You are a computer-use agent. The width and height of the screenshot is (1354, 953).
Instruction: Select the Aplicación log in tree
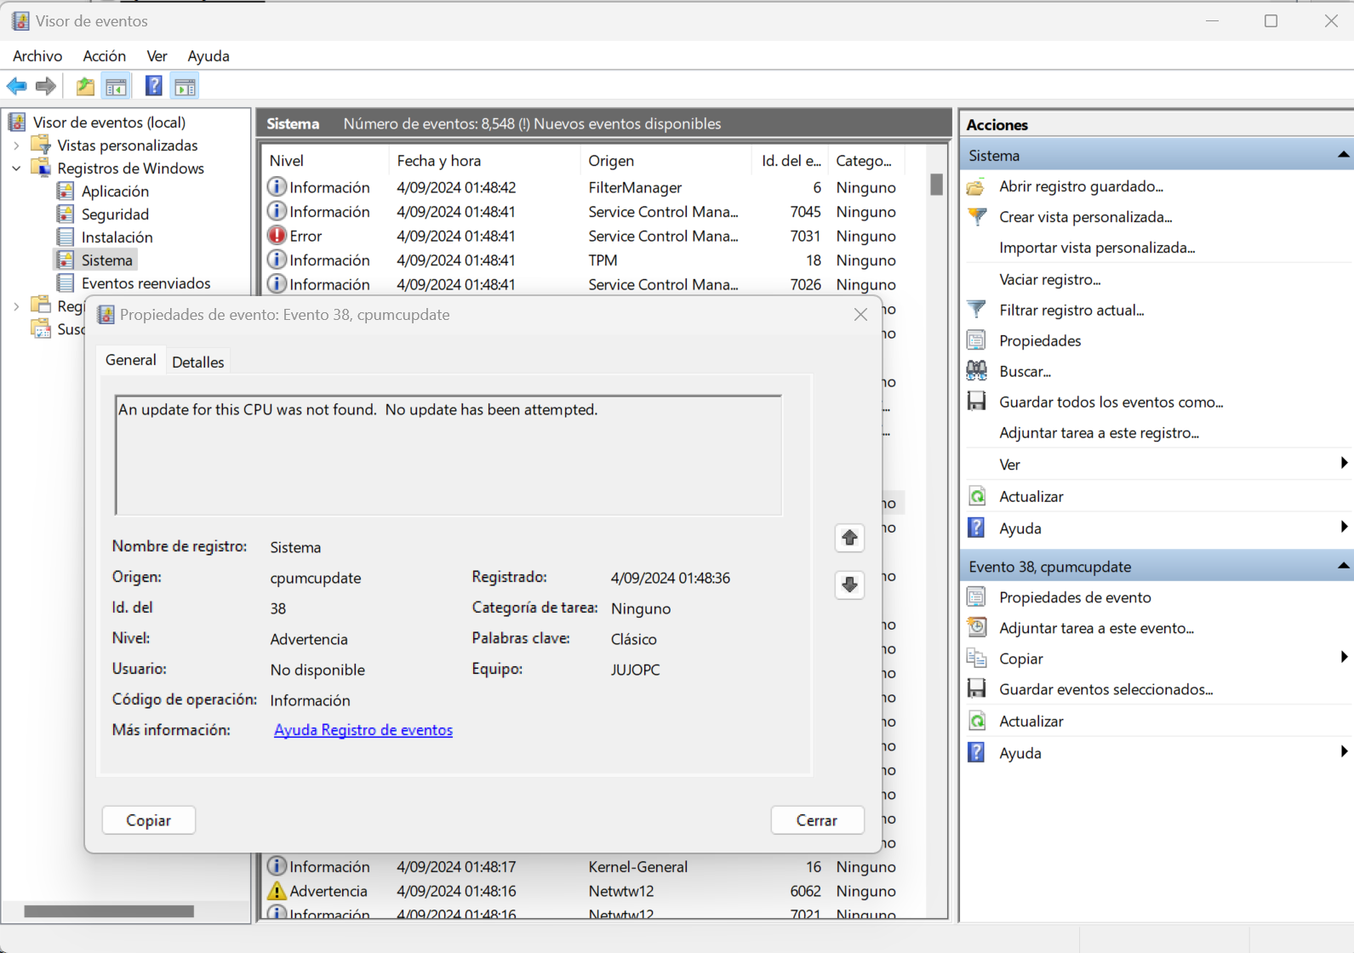115,191
